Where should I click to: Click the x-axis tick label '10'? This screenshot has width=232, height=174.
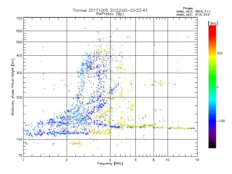coord(168,160)
